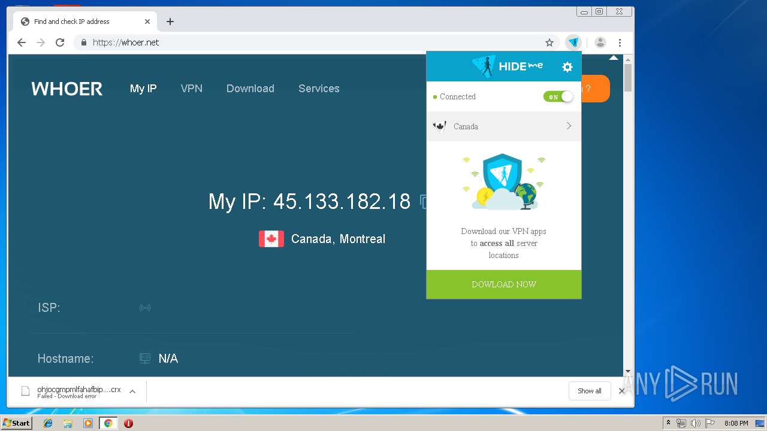Viewport: 767px width, 431px height.
Task: Open hide.me extension settings gear
Action: click(567, 67)
